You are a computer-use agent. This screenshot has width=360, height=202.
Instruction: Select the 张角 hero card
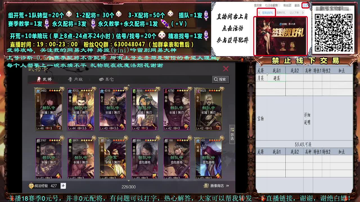pyautogui.click(x=112, y=158)
